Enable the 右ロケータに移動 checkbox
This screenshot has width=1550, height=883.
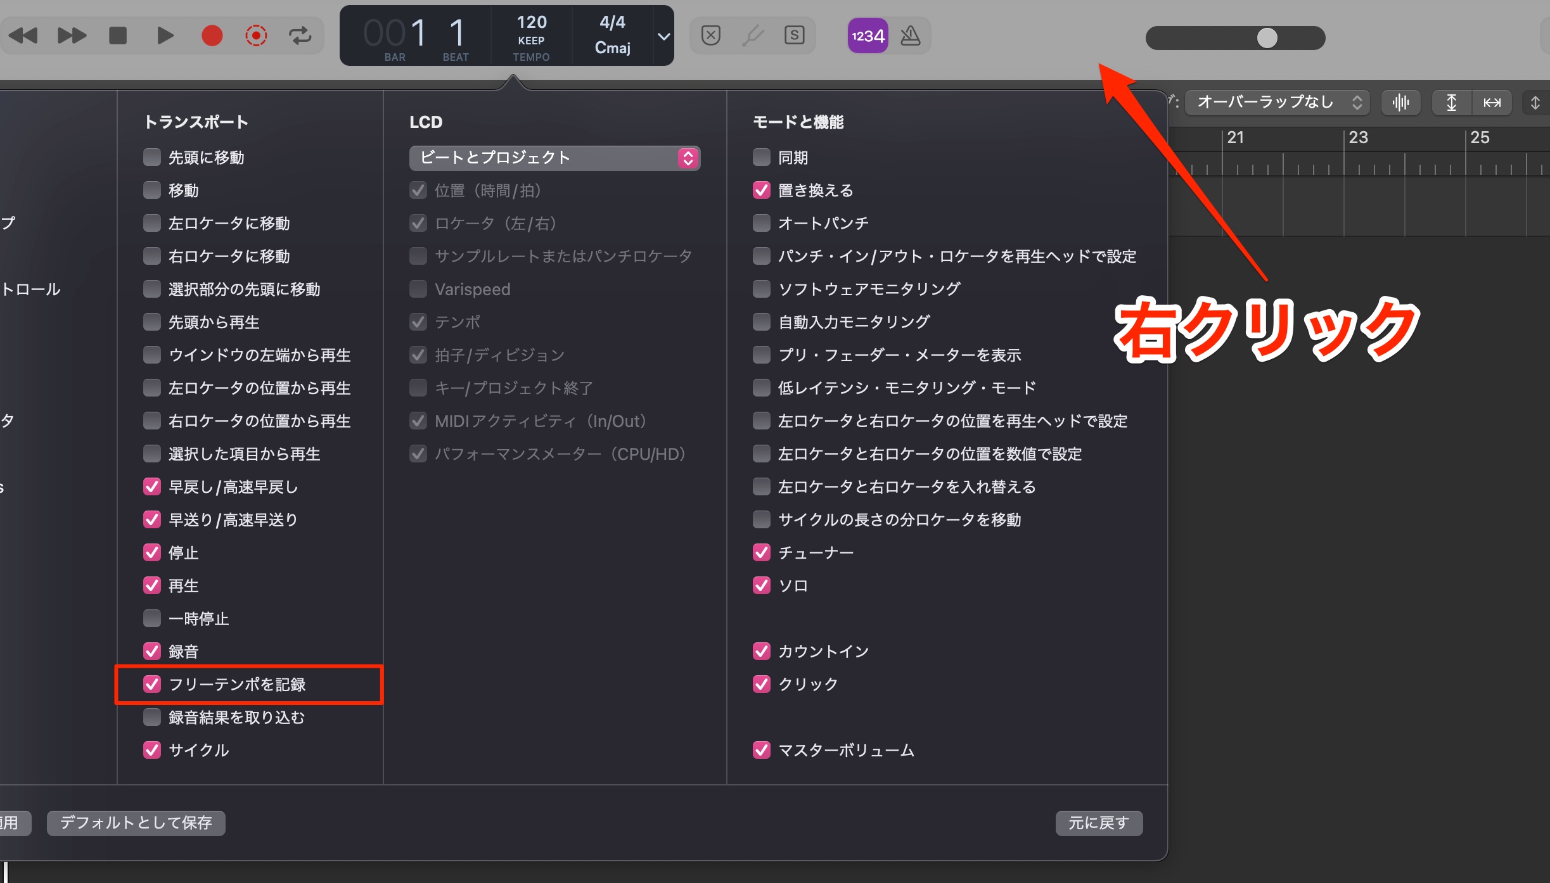(152, 256)
